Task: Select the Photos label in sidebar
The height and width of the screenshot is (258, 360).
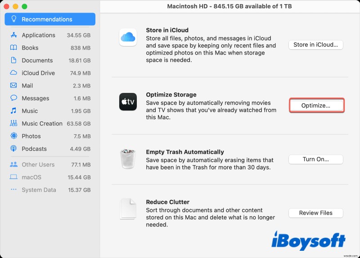Action: pos(31,136)
